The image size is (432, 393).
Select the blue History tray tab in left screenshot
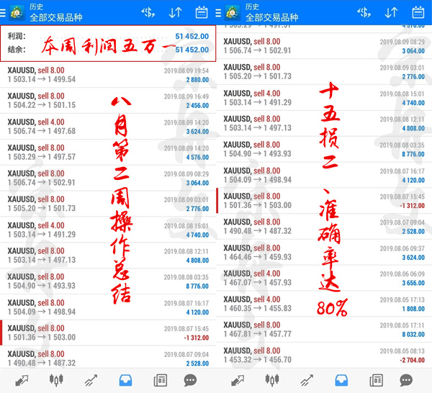point(125,380)
